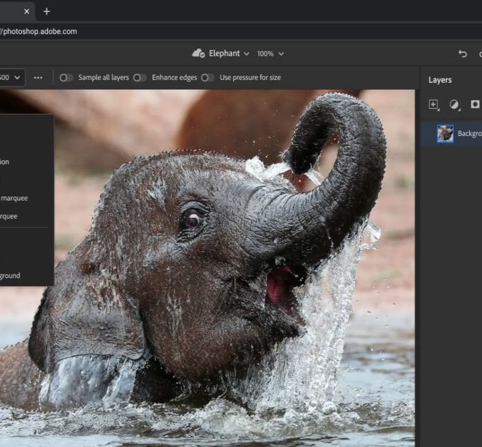Viewport: 482px width, 447px height.
Task: Enable Sample all layers
Action: pyautogui.click(x=66, y=78)
